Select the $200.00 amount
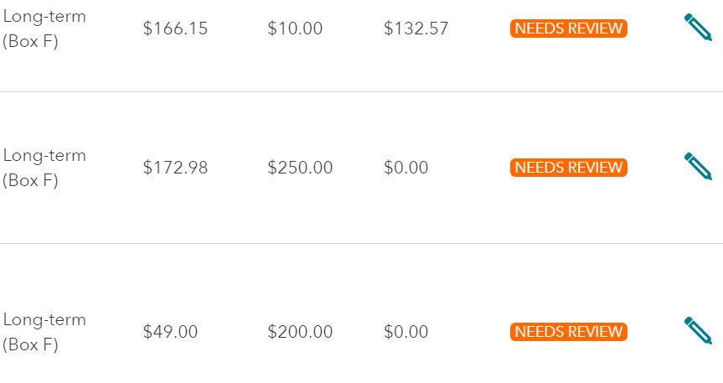Viewport: 723px width, 383px height. pyautogui.click(x=300, y=332)
